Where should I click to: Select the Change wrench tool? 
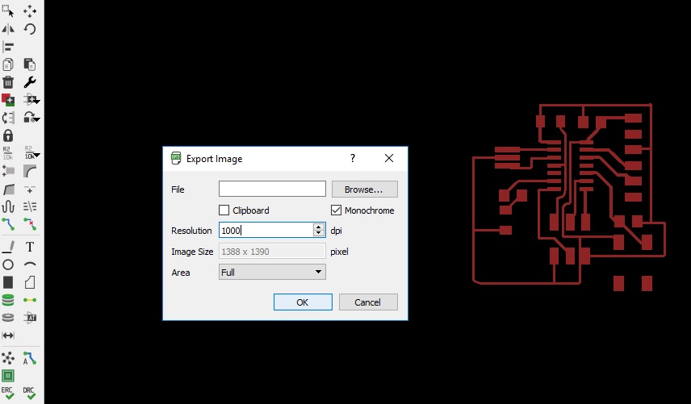[x=30, y=82]
